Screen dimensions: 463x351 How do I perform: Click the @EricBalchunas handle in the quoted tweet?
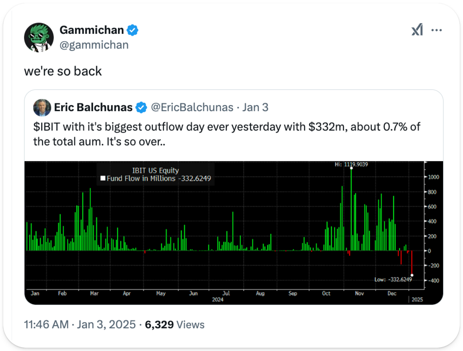(192, 108)
